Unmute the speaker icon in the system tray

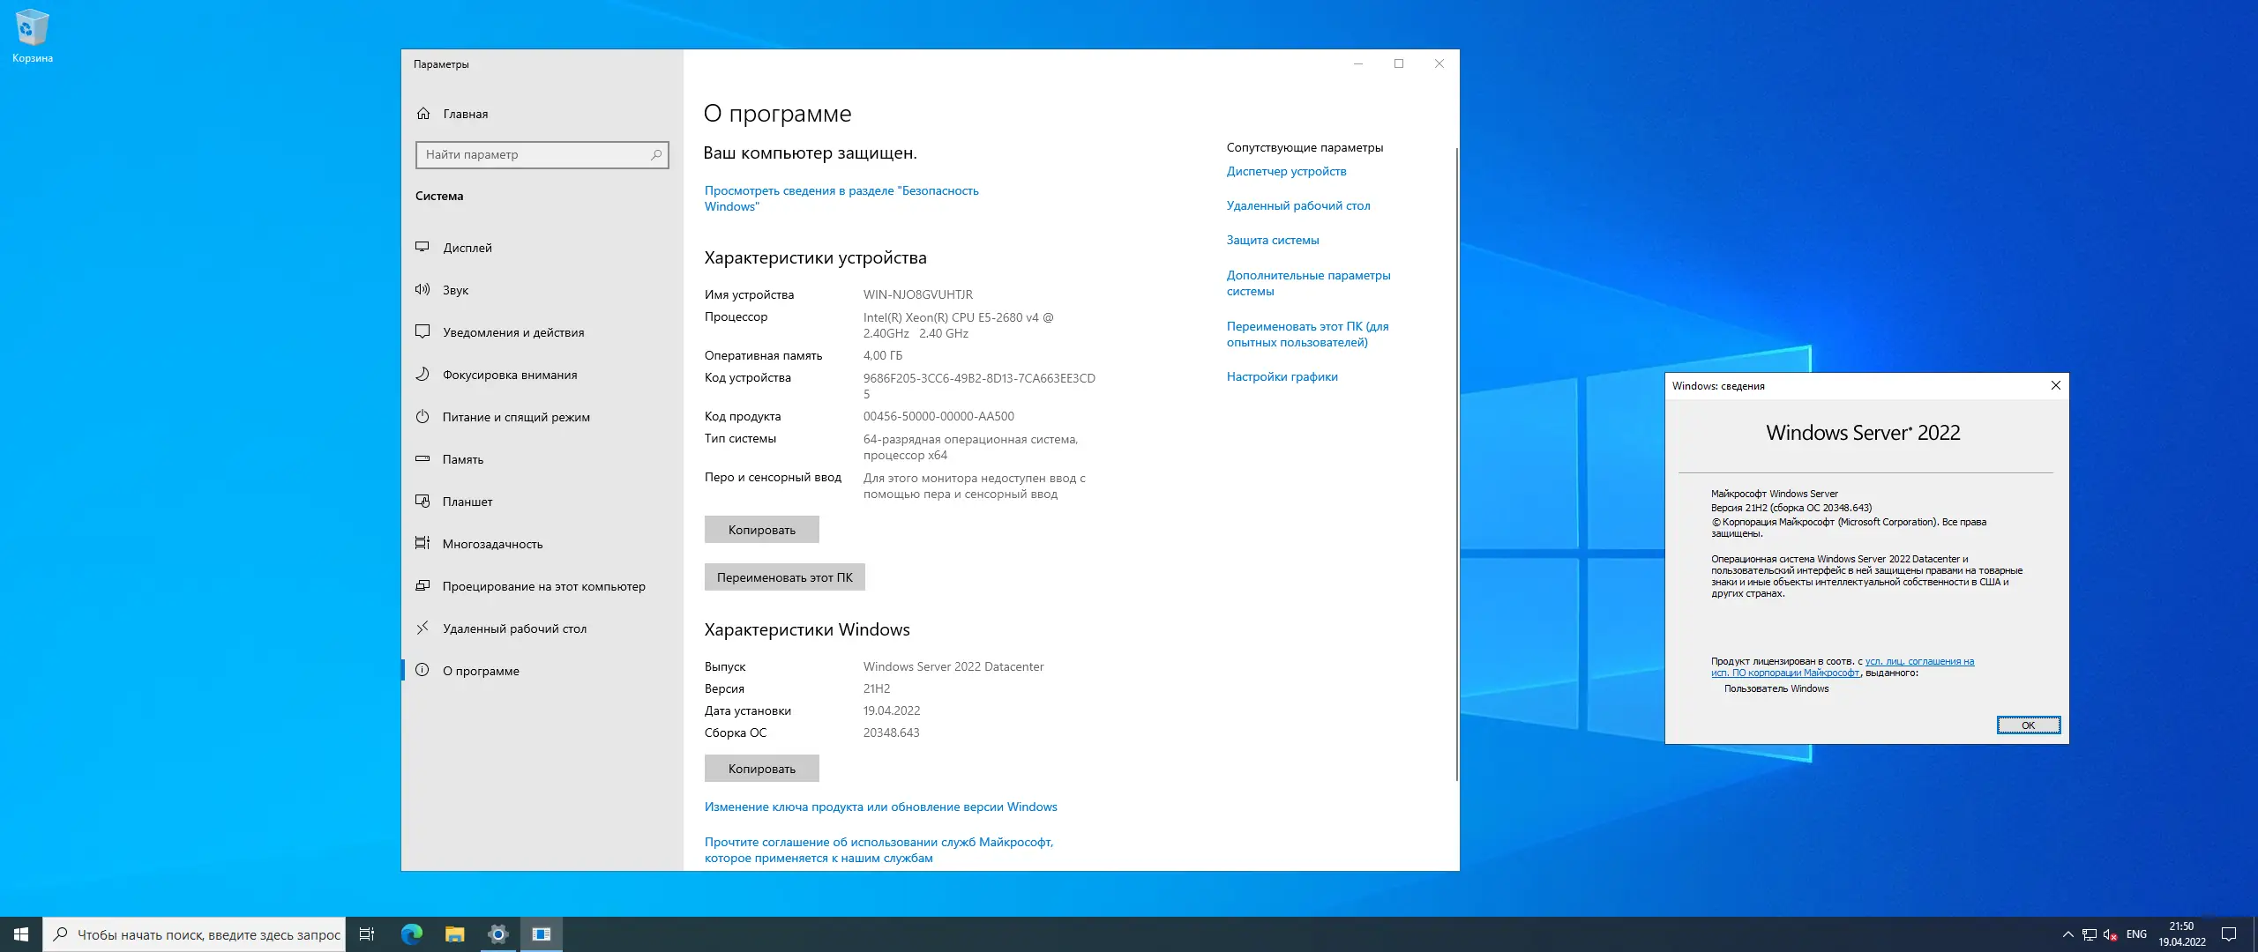click(2110, 934)
